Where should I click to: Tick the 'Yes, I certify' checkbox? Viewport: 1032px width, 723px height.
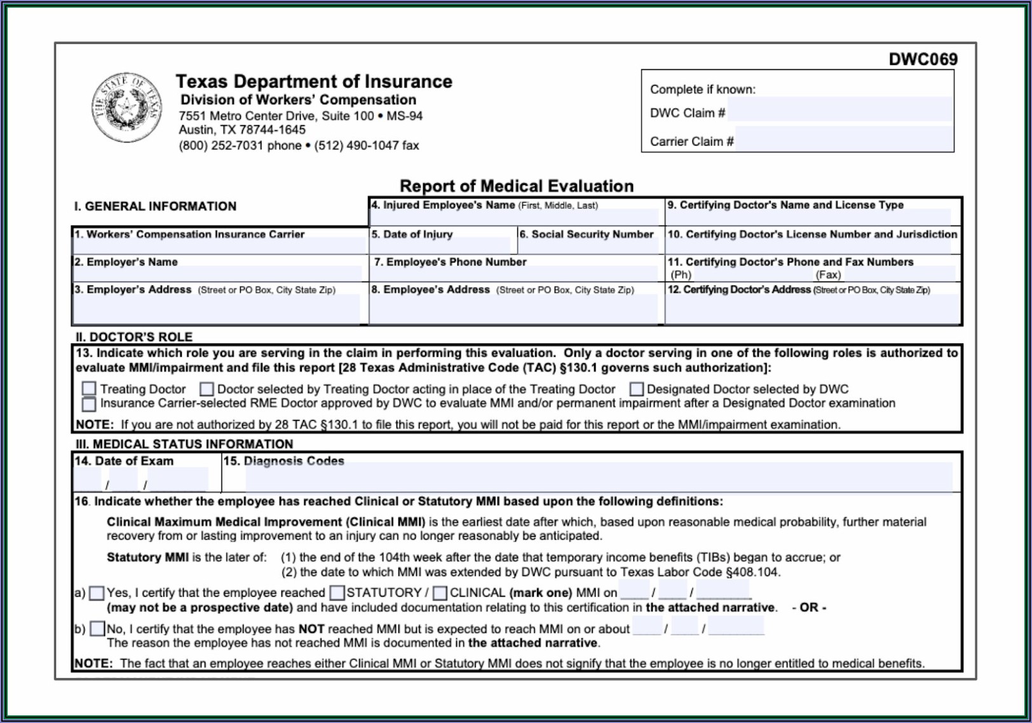click(97, 593)
